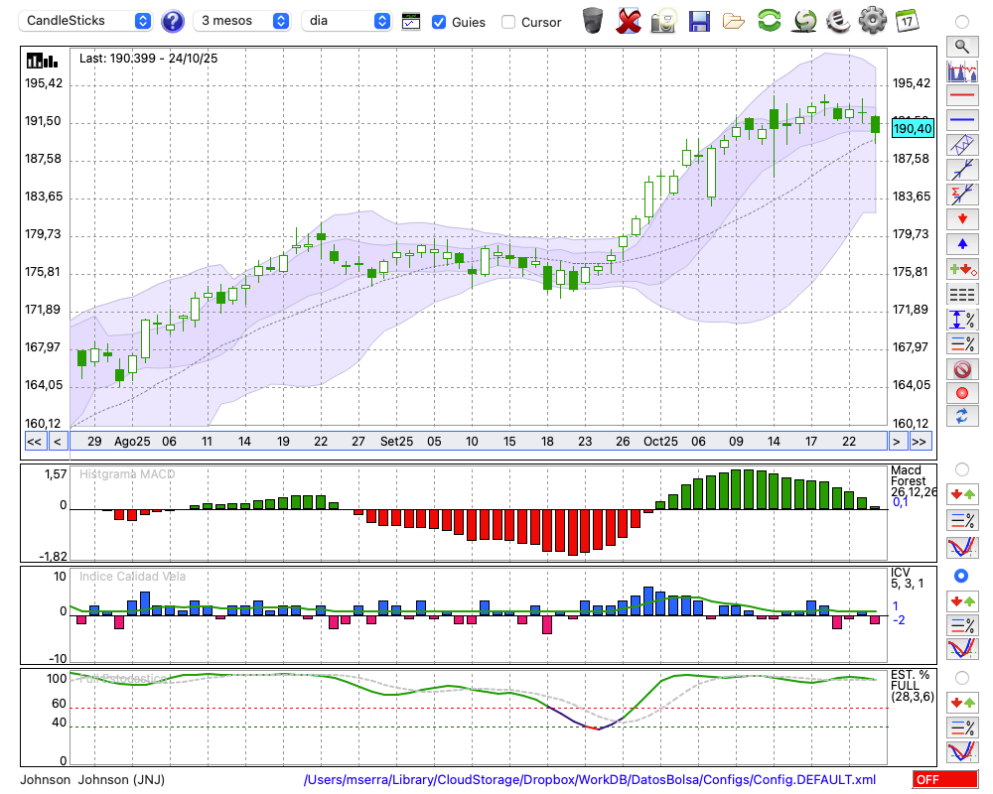Click the trash can delete icon
Screen dimensions: 993x794
coord(593,21)
